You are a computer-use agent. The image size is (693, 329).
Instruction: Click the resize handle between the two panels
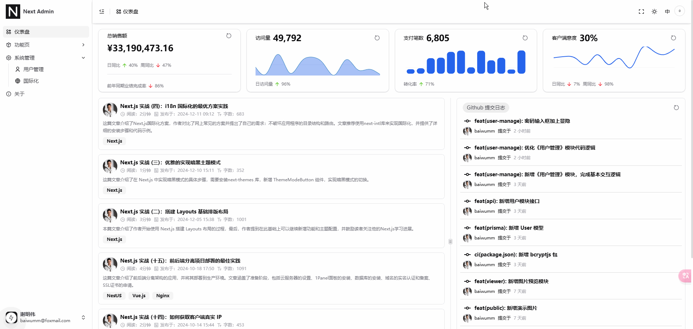click(x=450, y=242)
